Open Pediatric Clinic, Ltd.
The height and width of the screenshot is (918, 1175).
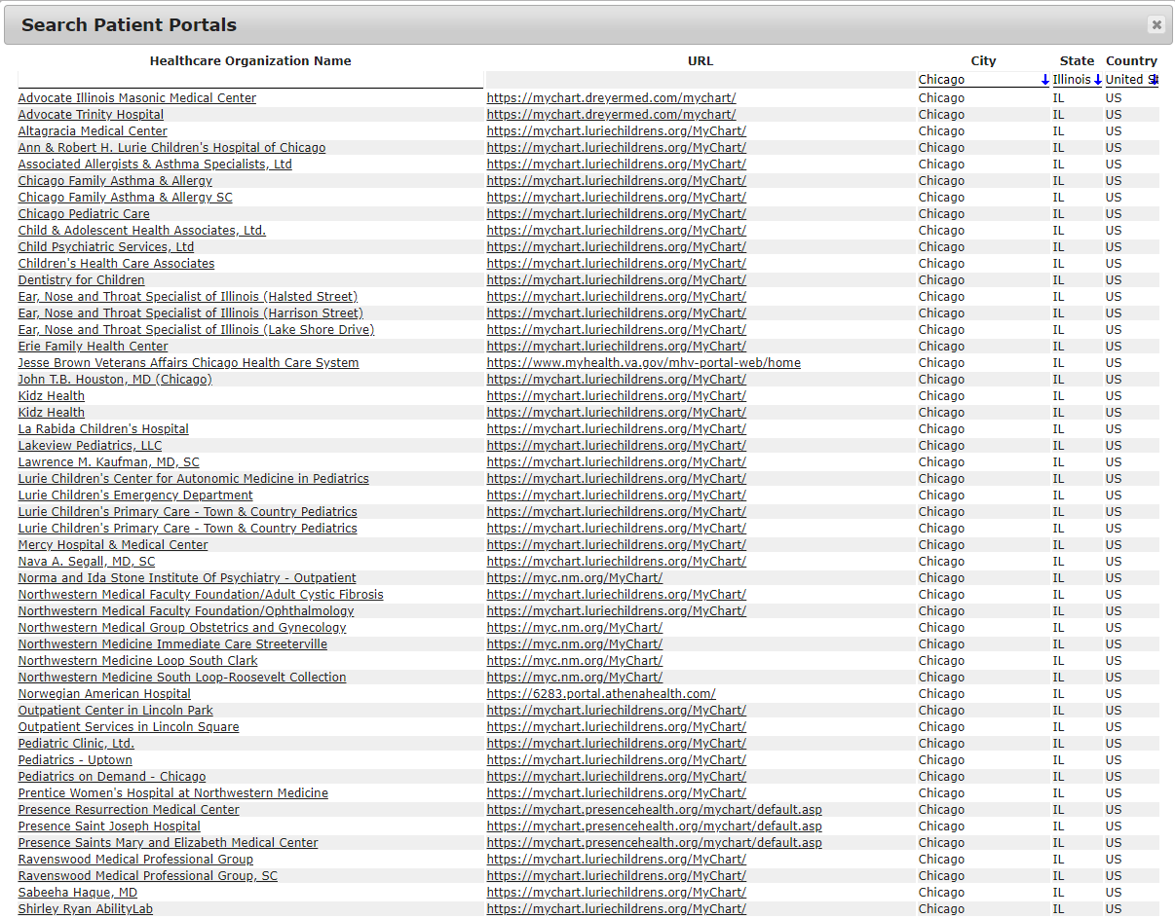click(x=76, y=744)
